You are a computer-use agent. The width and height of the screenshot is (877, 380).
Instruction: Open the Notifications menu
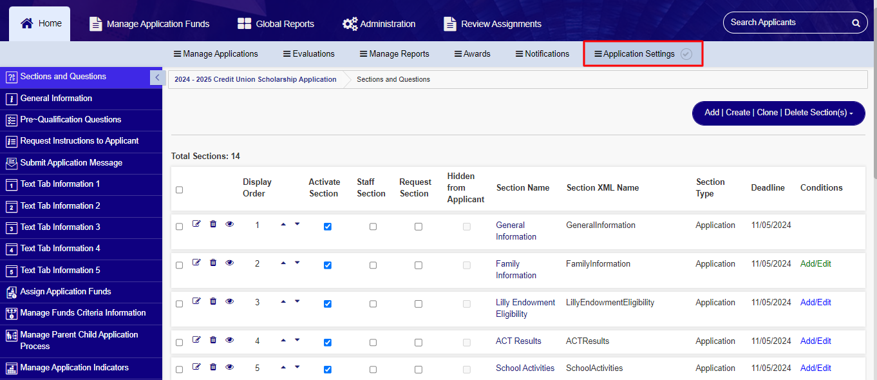click(542, 54)
